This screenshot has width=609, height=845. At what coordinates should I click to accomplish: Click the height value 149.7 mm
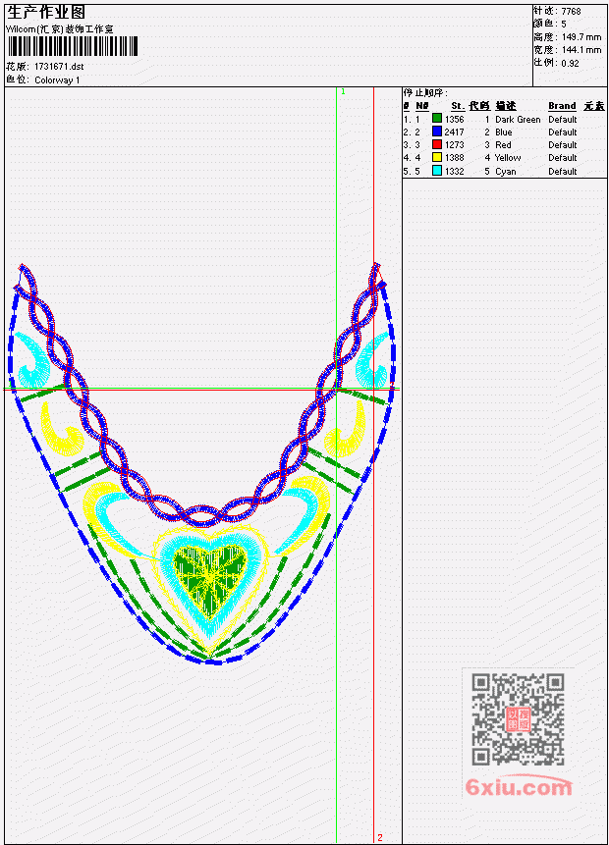coord(581,37)
